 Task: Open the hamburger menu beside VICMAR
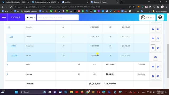(x=4, y=17)
